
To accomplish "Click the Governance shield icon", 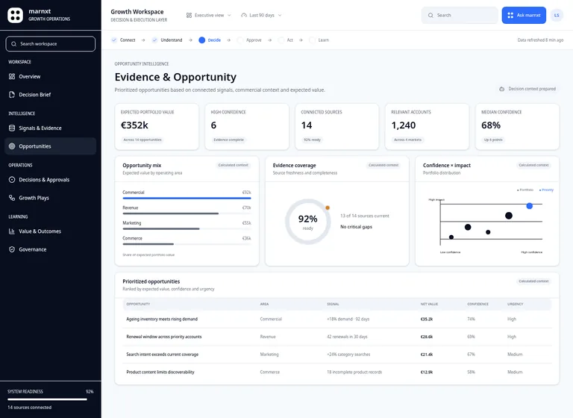I will coord(12,249).
